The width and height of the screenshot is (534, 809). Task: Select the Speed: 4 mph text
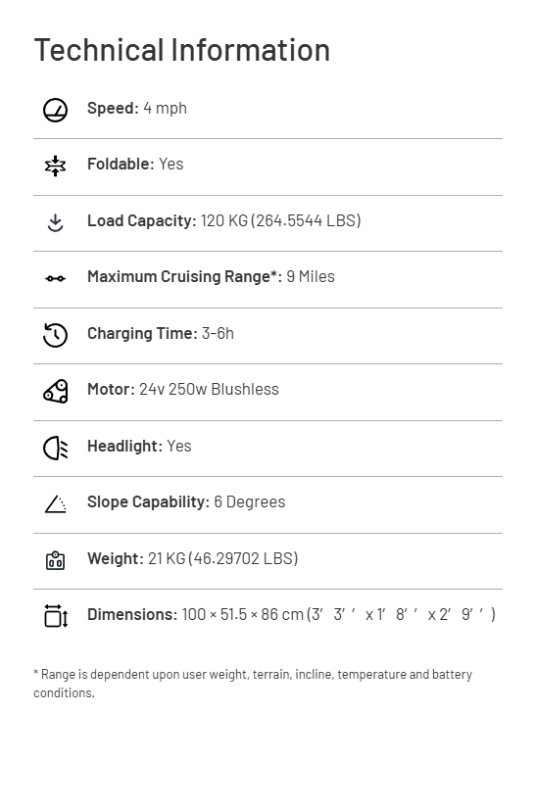click(x=137, y=109)
